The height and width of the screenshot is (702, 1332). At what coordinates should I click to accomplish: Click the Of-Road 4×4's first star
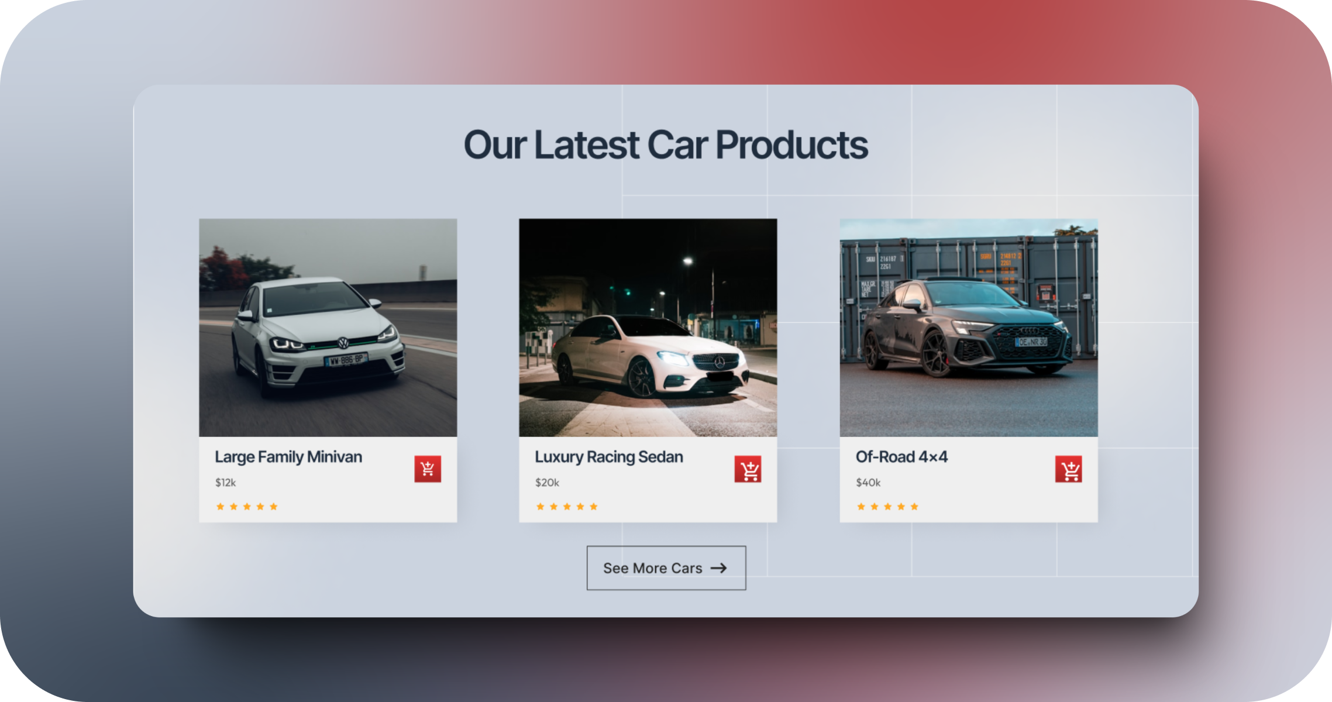tap(861, 507)
